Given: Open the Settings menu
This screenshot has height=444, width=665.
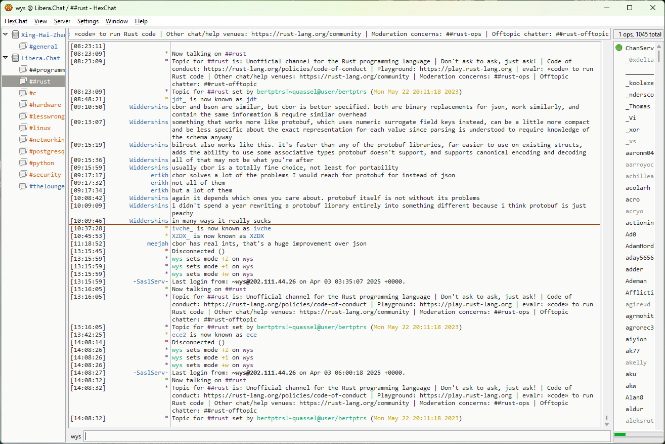Looking at the screenshot, I should (x=88, y=21).
